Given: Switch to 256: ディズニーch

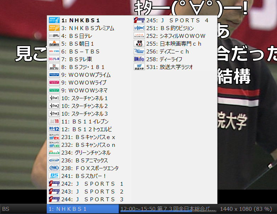Looking at the screenshot, I should click(175, 51).
